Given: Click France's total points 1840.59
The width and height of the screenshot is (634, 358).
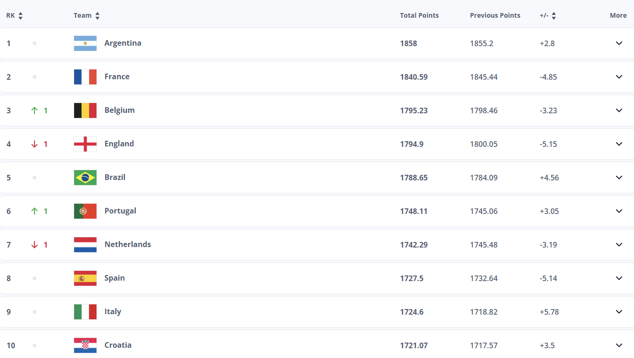Looking at the screenshot, I should coord(414,77).
